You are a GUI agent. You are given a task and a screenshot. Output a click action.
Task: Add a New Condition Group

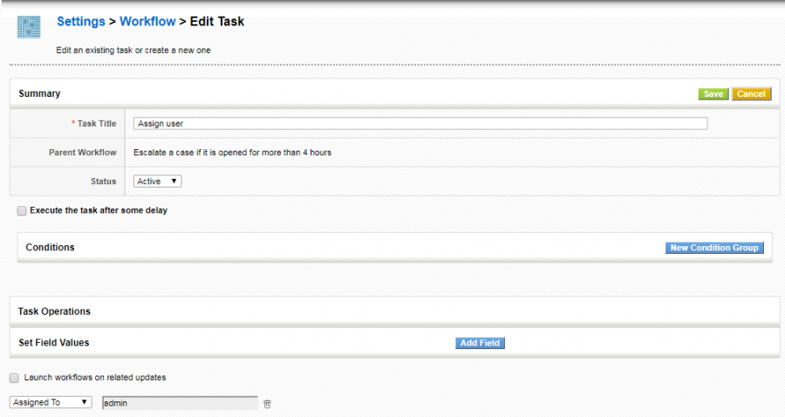coord(713,248)
